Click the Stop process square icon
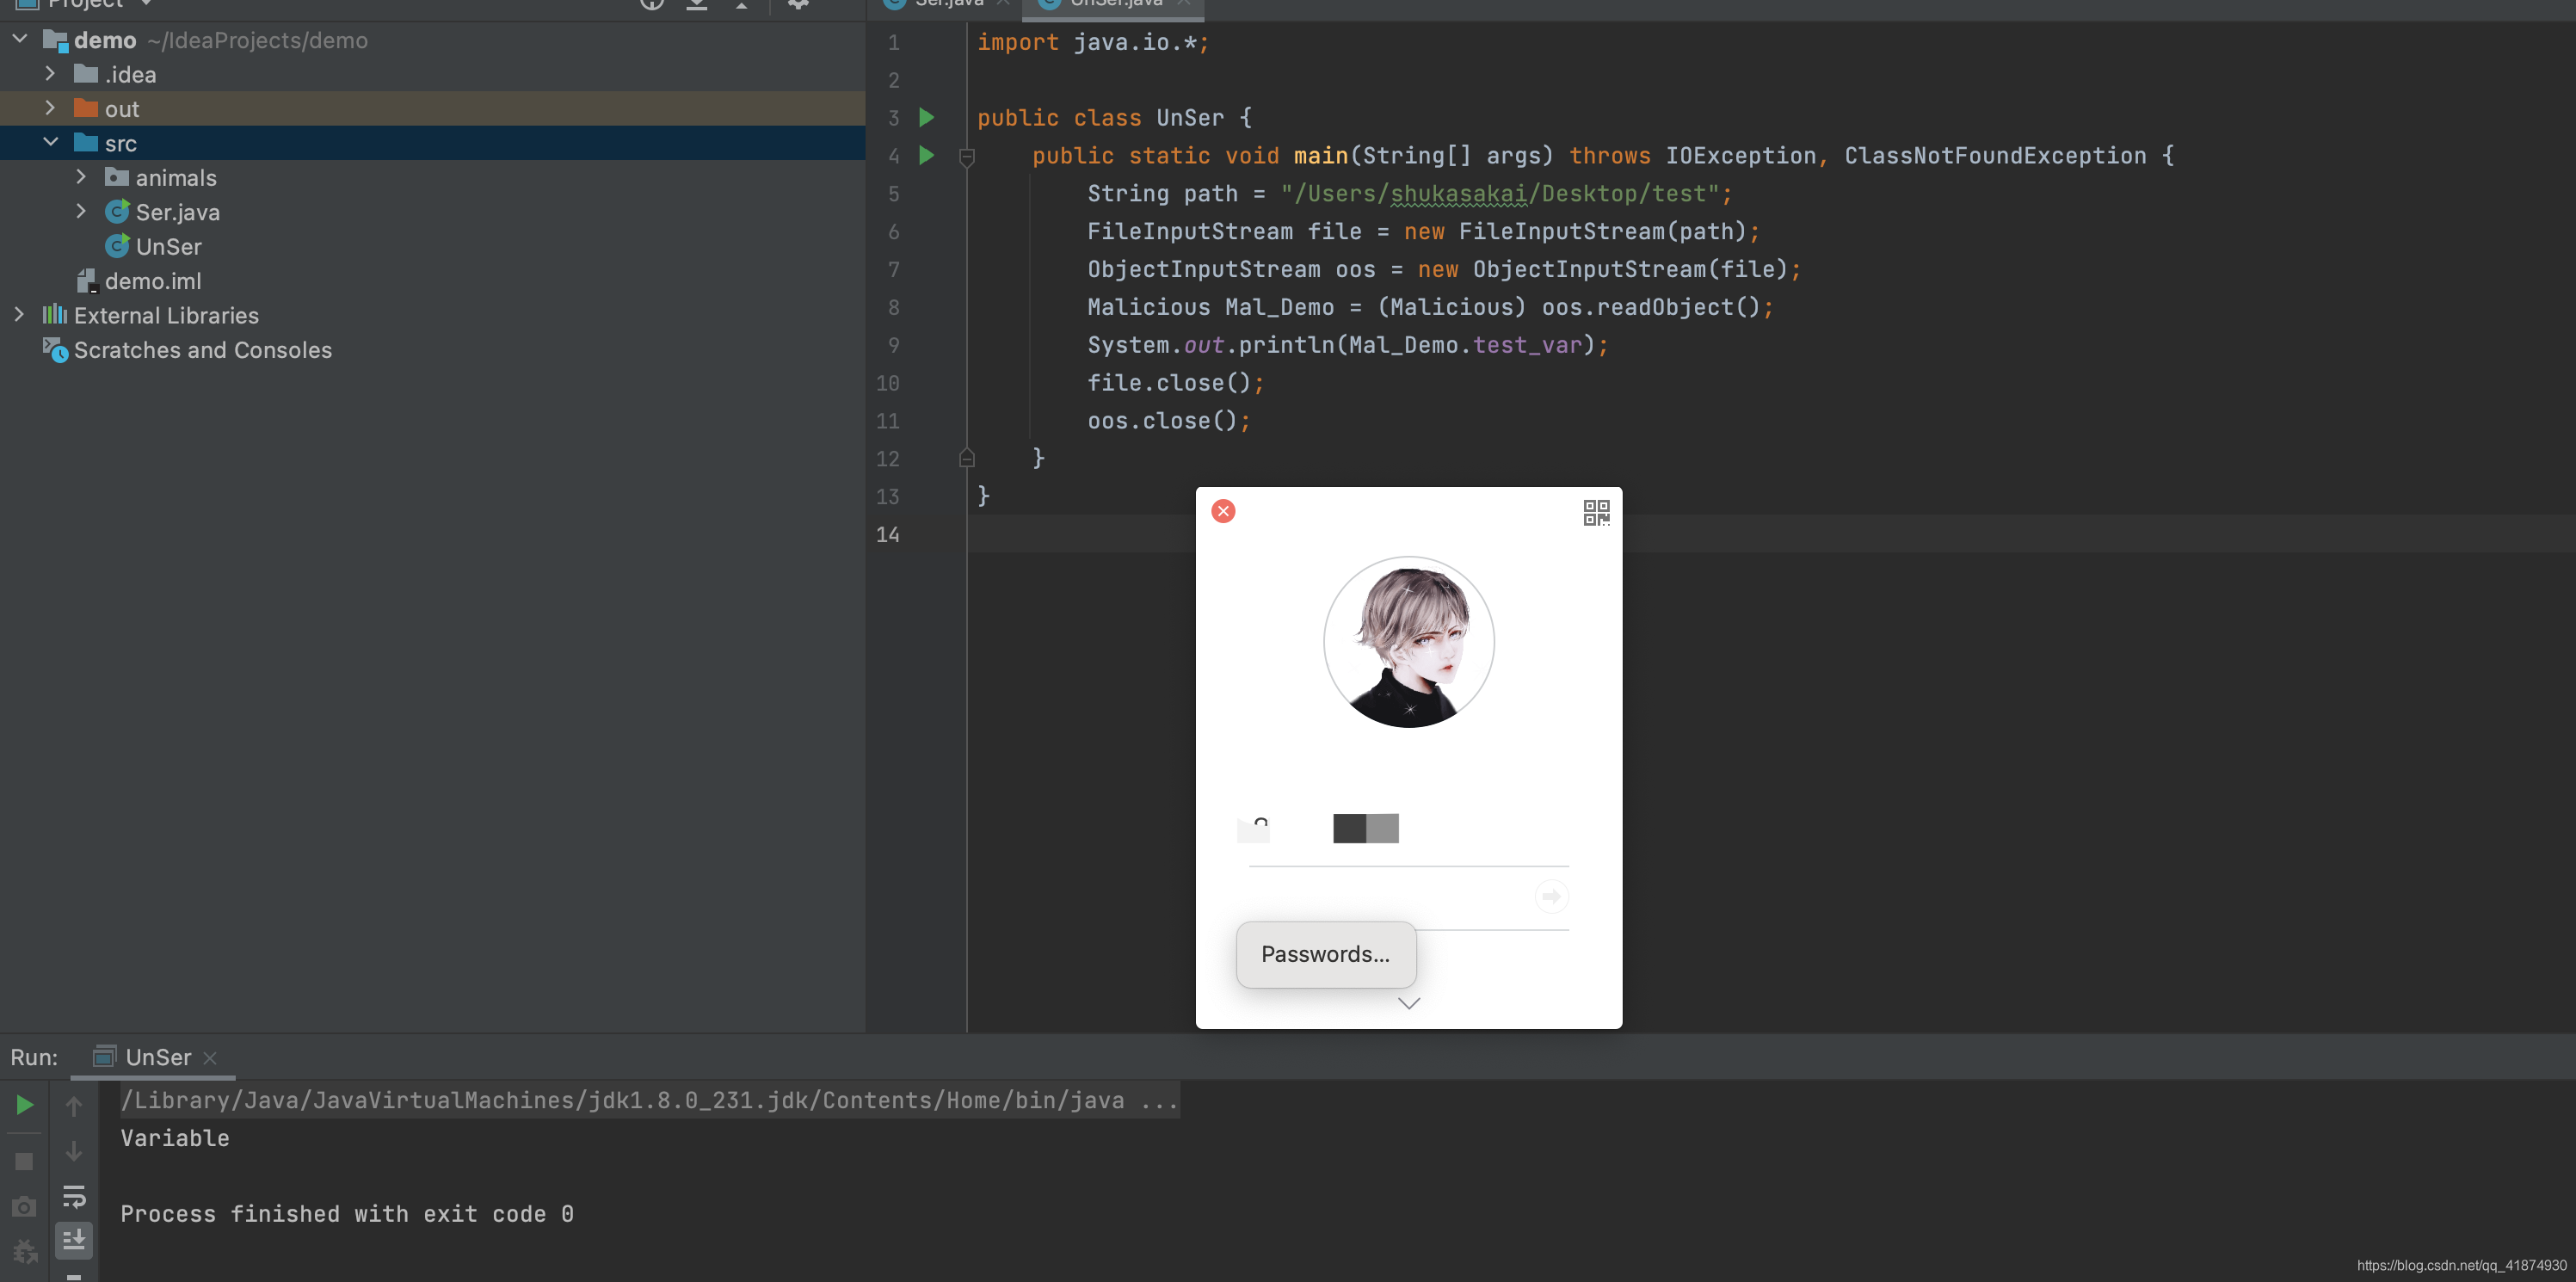The image size is (2576, 1282). tap(25, 1161)
